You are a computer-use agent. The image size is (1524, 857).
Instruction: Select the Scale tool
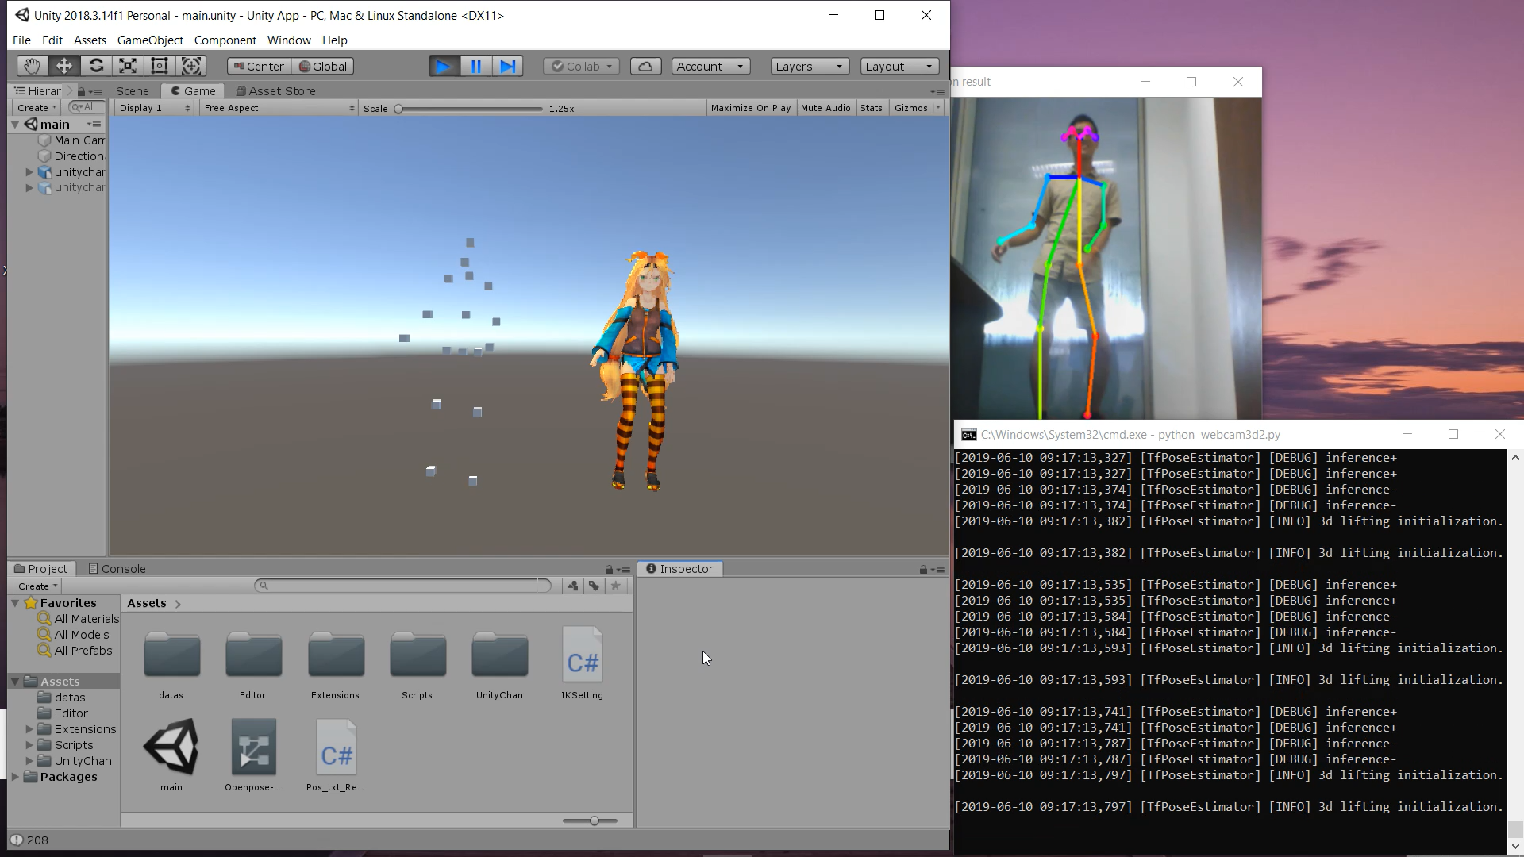128,67
